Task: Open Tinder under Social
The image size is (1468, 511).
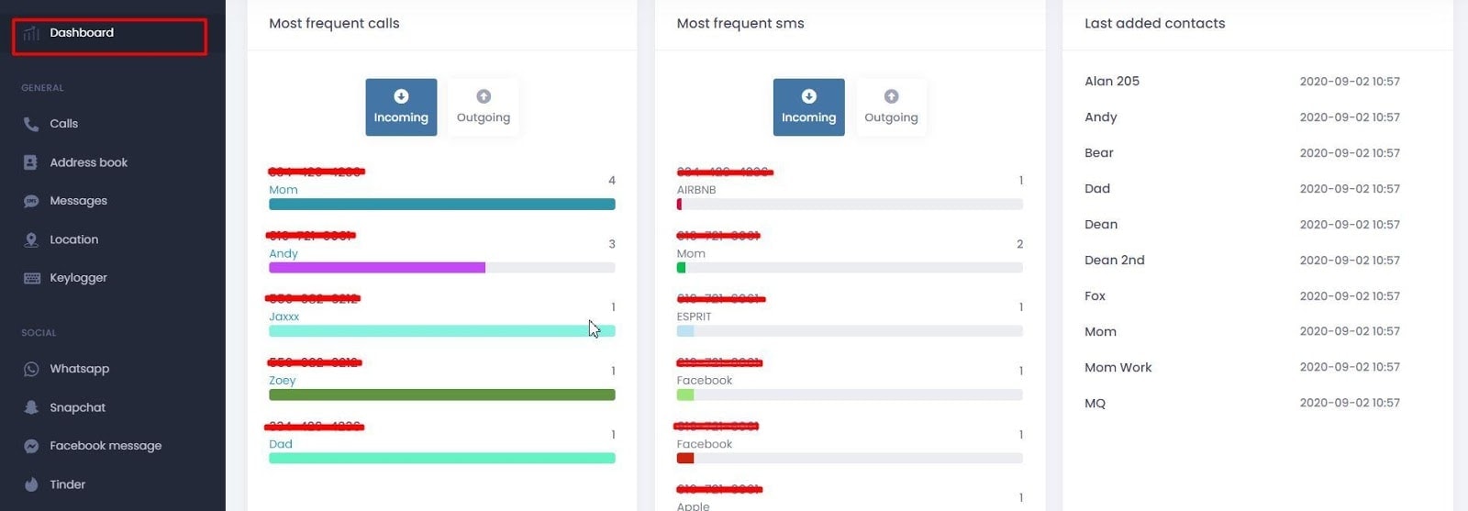Action: [67, 484]
